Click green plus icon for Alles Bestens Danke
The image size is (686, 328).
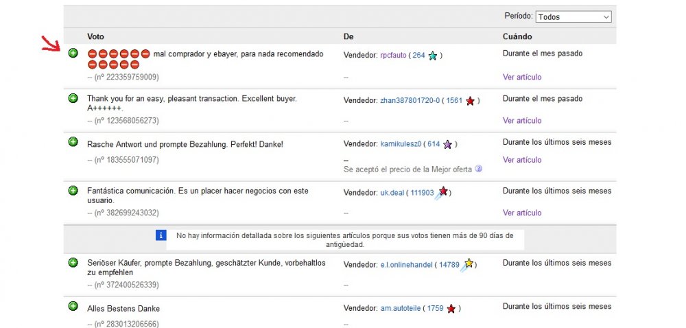pos(73,306)
